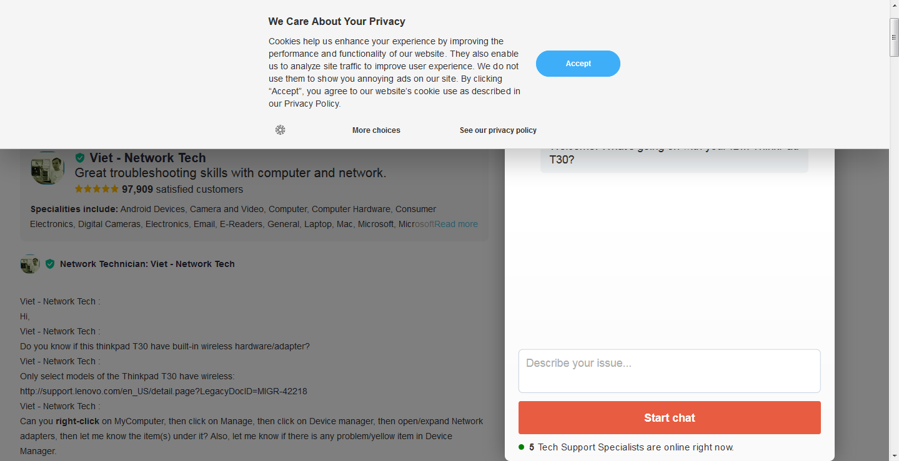Click the cookie settings gear icon
The width and height of the screenshot is (899, 461).
[281, 130]
